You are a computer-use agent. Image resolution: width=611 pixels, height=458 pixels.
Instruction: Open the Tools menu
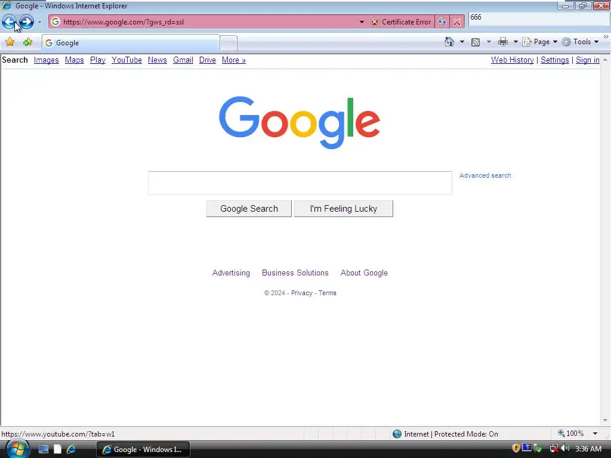(580, 42)
